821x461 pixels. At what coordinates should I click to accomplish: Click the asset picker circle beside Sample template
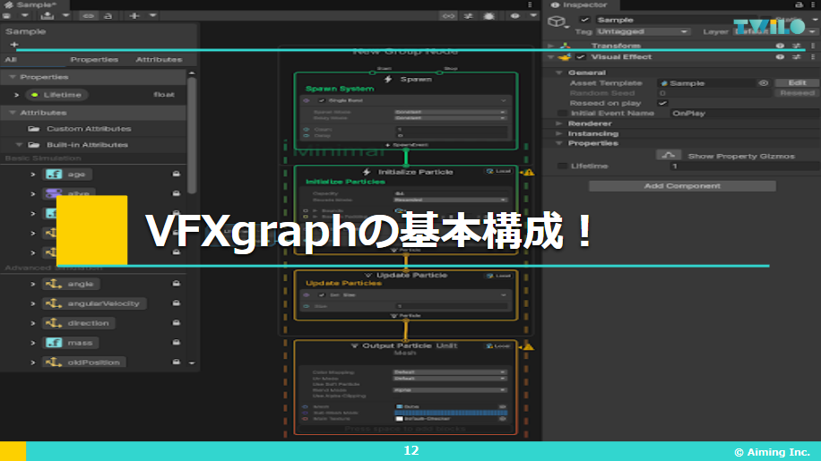(763, 82)
